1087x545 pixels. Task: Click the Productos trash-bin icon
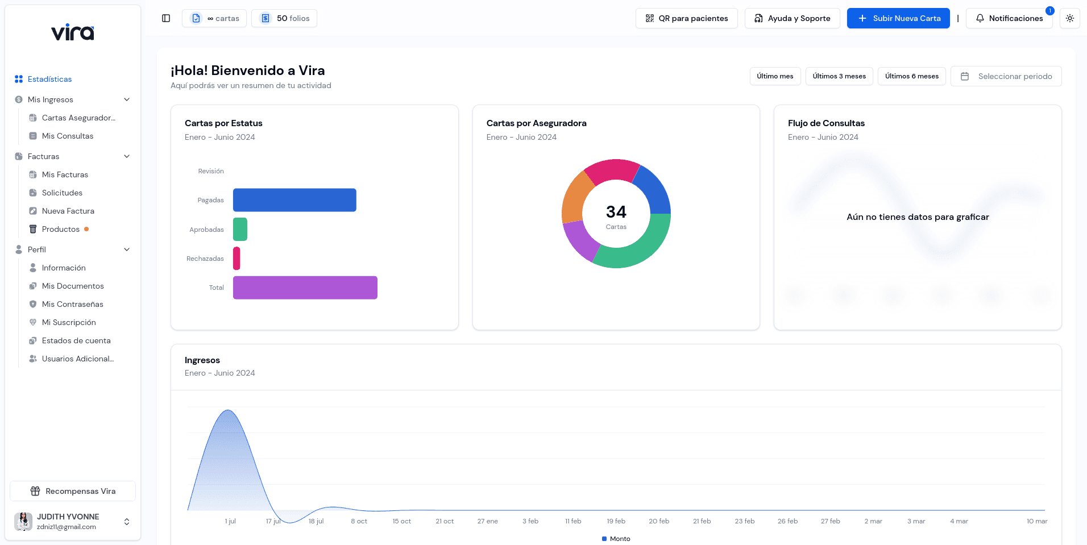[33, 229]
